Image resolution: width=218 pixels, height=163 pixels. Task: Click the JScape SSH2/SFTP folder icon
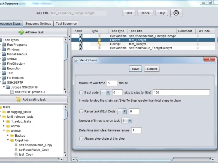tap(8, 87)
